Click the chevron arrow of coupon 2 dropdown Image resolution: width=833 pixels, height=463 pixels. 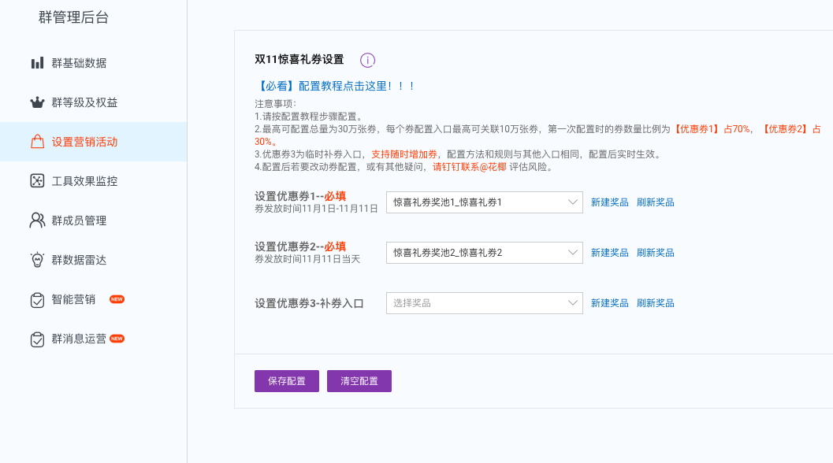[572, 253]
